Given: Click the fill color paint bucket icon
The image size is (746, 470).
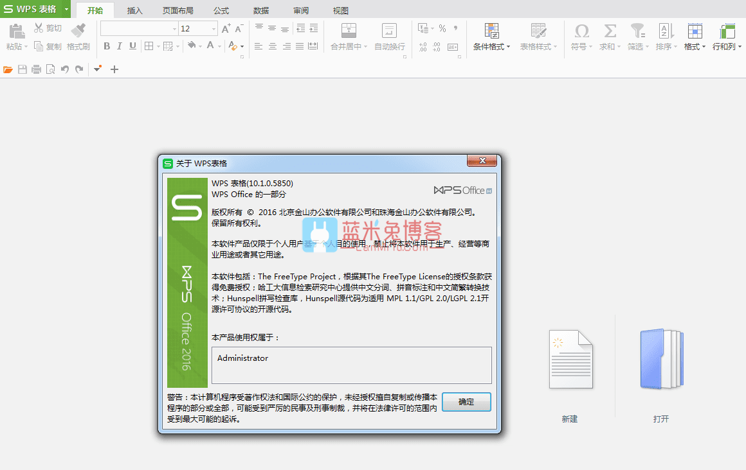Looking at the screenshot, I should tap(192, 46).
